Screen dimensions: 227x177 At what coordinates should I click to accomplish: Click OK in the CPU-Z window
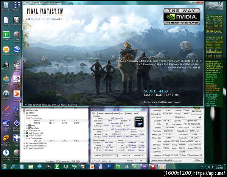141,161
